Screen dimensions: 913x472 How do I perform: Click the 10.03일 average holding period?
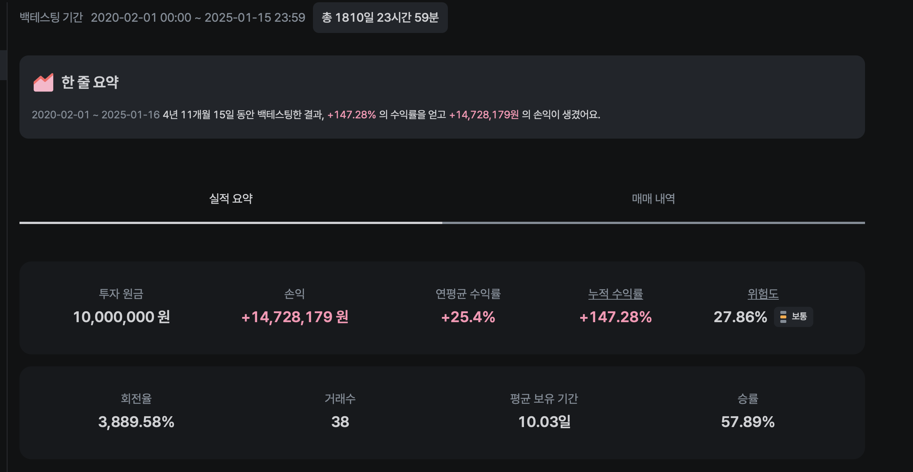tap(544, 422)
